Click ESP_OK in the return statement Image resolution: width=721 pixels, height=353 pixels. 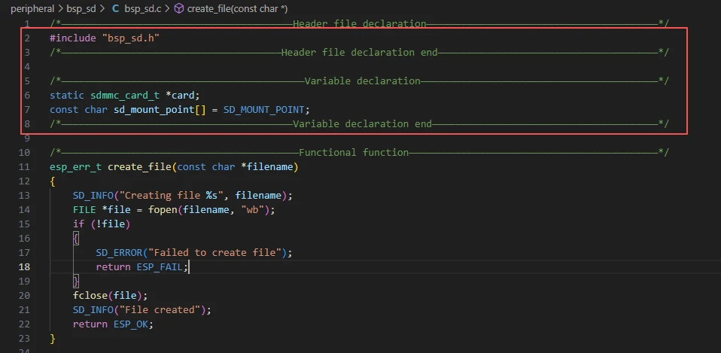[x=132, y=324]
